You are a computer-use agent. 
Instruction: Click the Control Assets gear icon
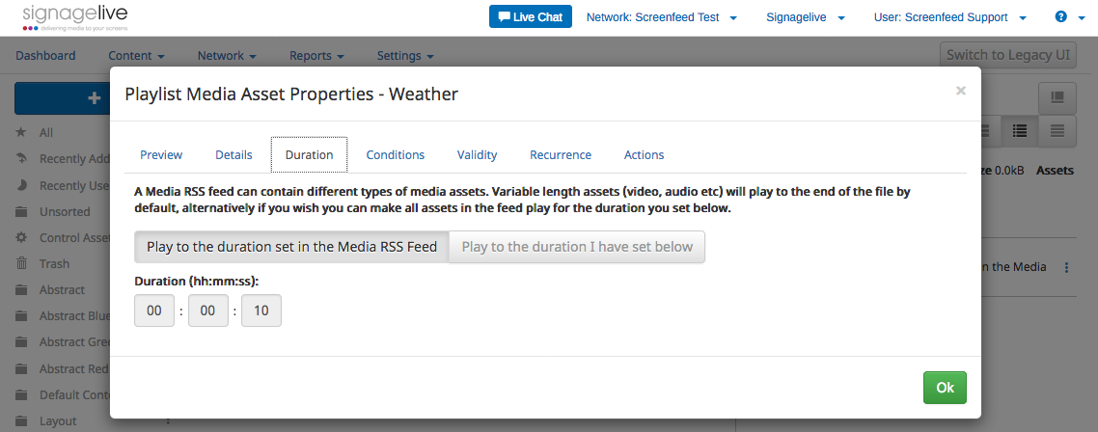[x=21, y=237]
